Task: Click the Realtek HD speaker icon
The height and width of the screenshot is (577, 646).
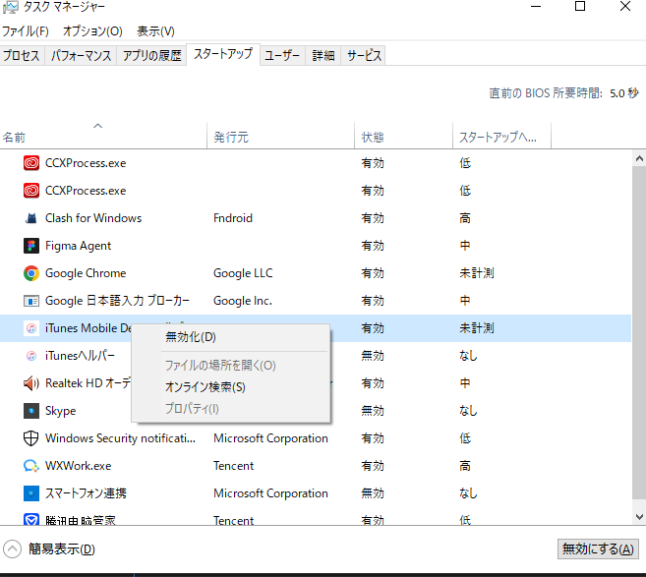Action: click(x=31, y=383)
